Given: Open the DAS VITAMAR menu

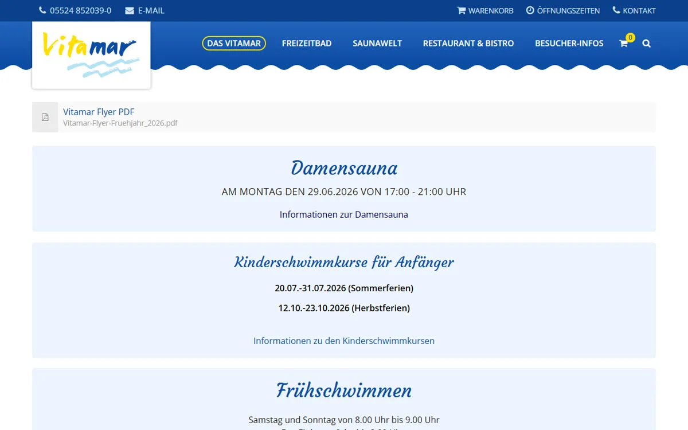Looking at the screenshot, I should [234, 43].
